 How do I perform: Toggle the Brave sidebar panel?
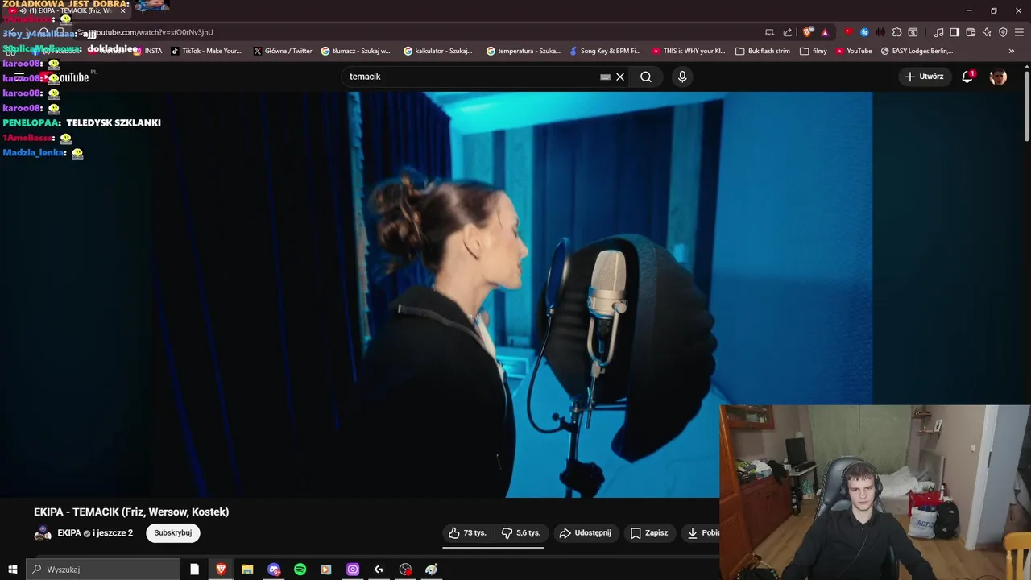click(954, 32)
